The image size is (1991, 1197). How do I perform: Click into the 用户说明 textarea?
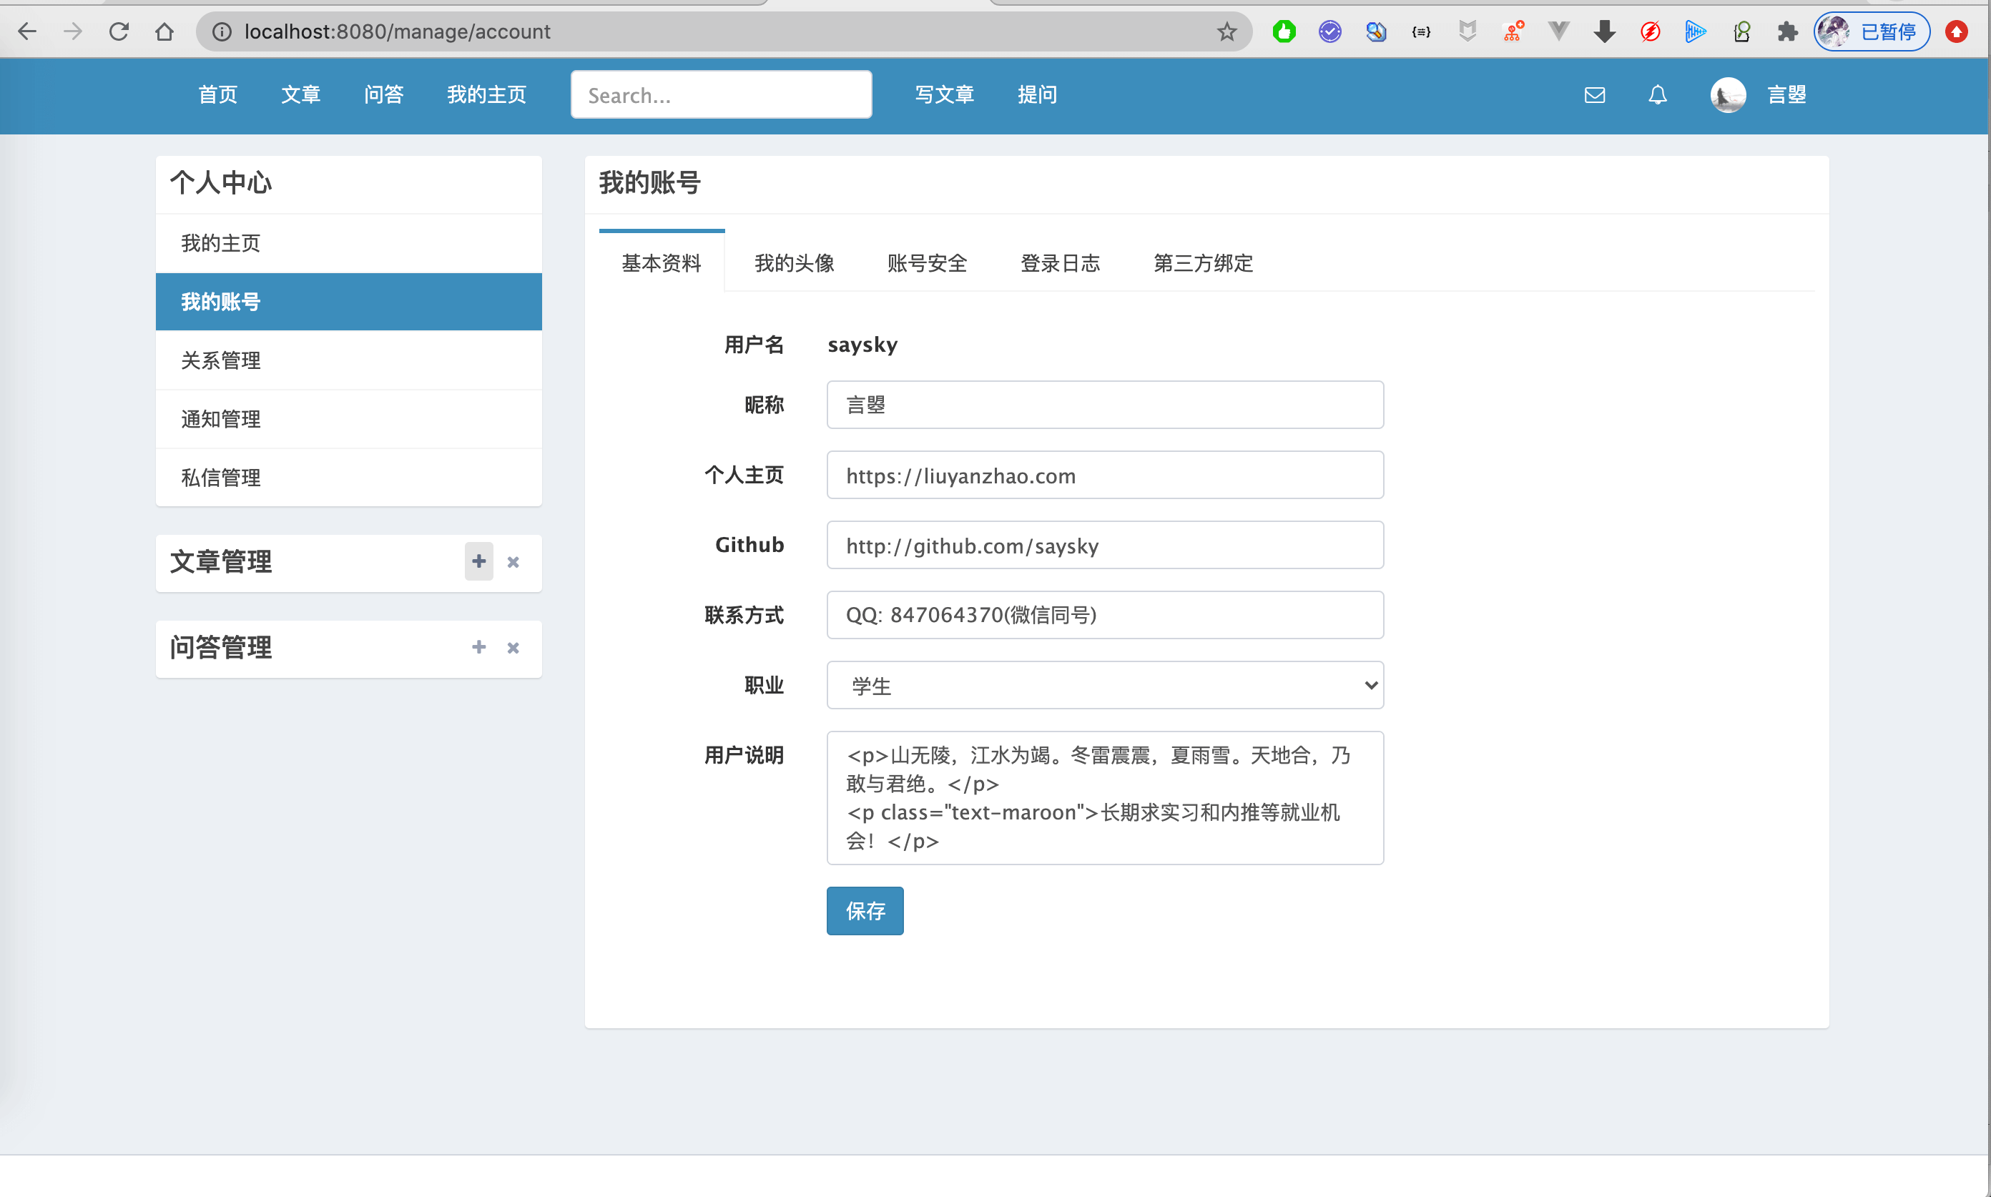1104,798
